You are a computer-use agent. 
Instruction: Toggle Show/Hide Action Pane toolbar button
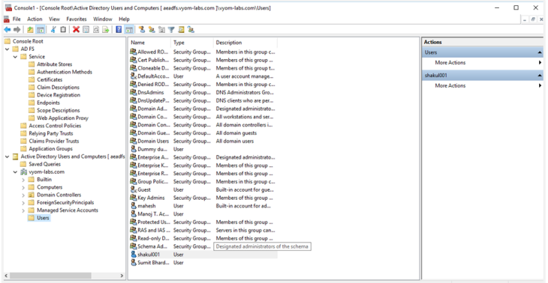click(x=128, y=30)
